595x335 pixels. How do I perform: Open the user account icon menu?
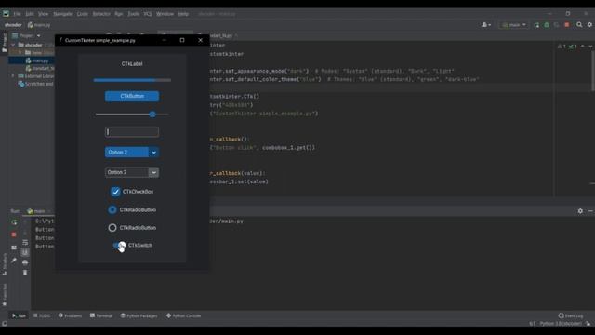[486, 25]
